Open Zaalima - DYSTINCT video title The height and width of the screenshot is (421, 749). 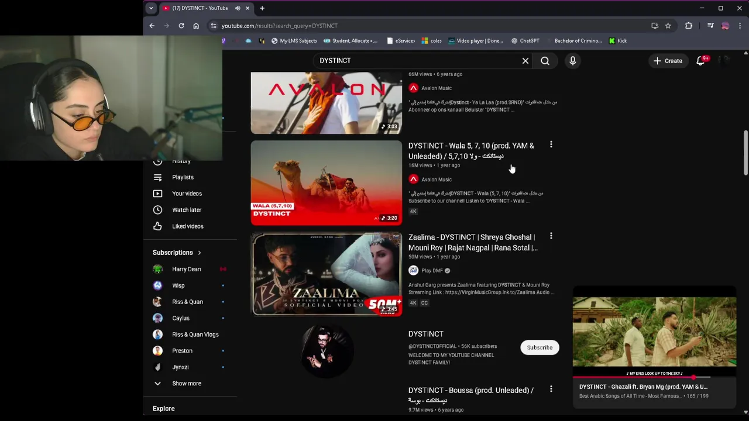tap(473, 242)
